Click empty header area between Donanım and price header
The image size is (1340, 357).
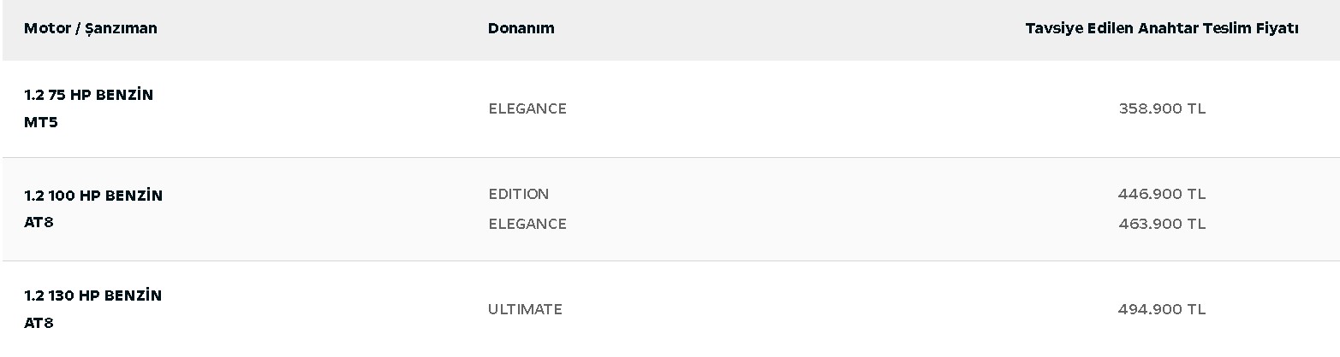pyautogui.click(x=788, y=28)
